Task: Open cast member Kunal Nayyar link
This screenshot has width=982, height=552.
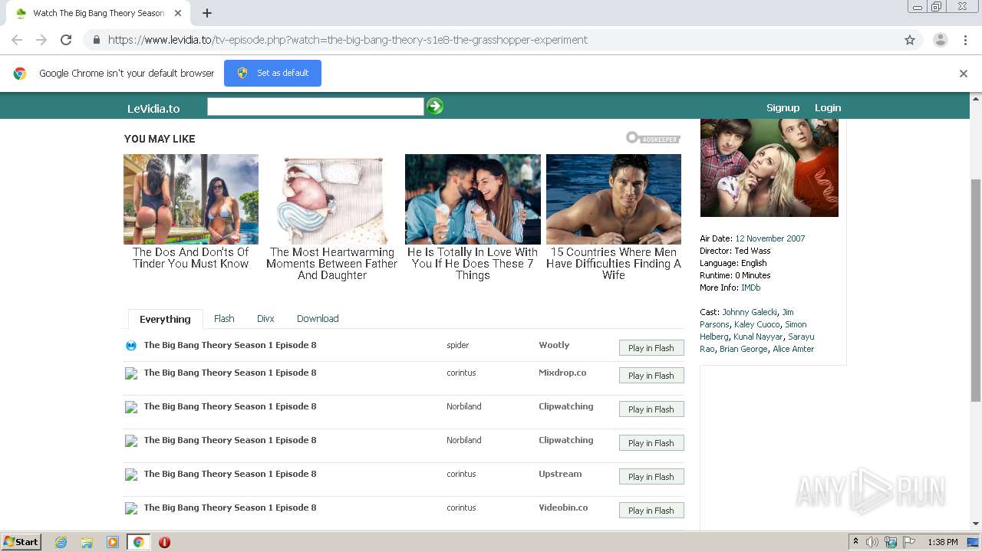Action: tap(758, 337)
